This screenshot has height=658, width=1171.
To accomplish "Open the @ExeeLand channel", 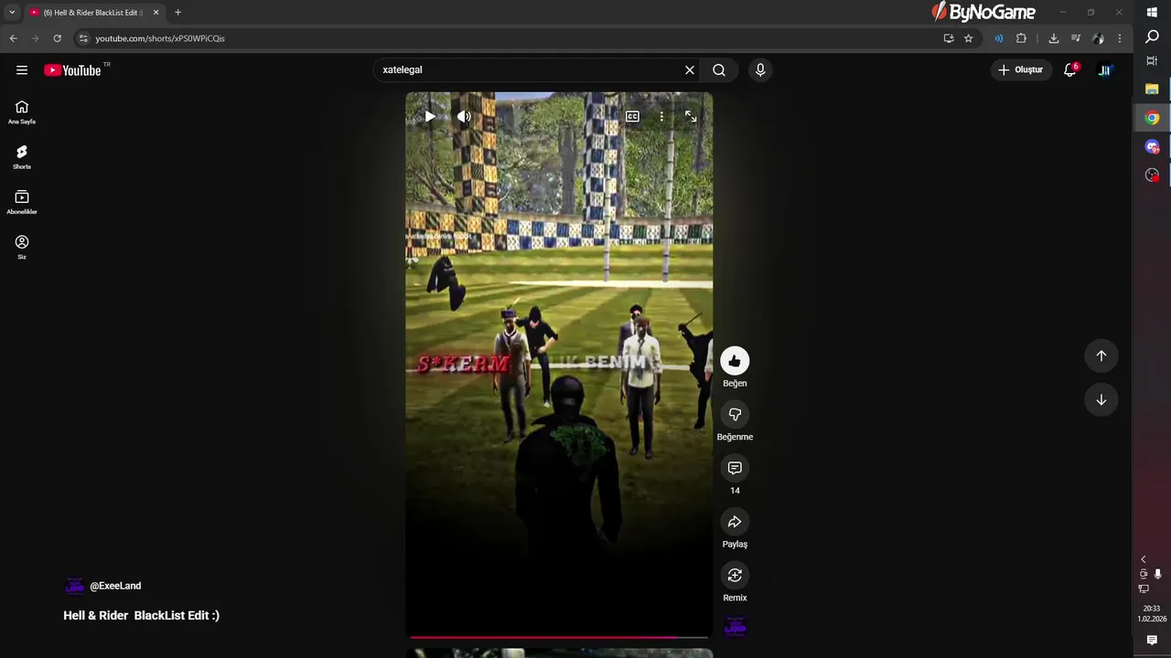I will [115, 586].
